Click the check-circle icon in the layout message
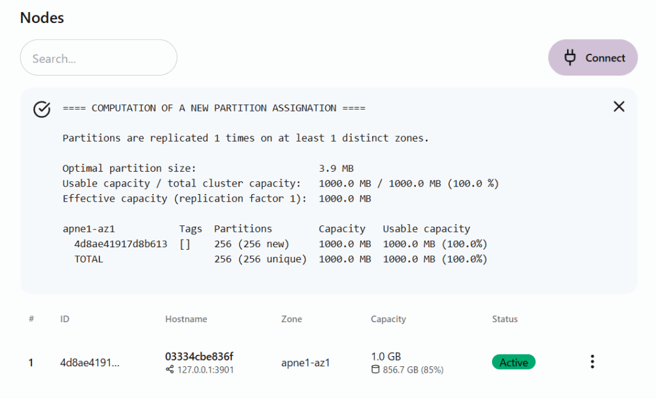Viewport: 656px width, 399px height. point(42,110)
